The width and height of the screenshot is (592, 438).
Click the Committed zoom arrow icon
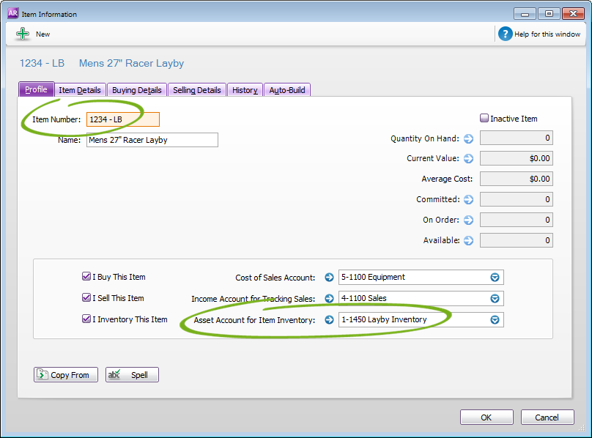[x=468, y=199]
